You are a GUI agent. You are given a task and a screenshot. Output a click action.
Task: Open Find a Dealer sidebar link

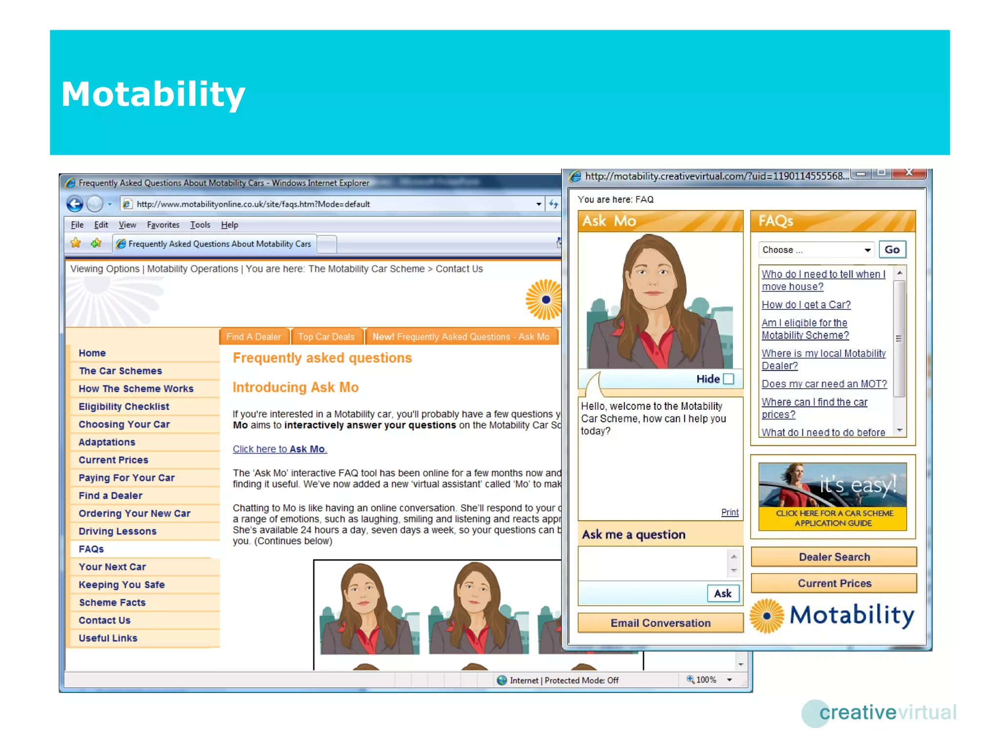click(x=110, y=496)
